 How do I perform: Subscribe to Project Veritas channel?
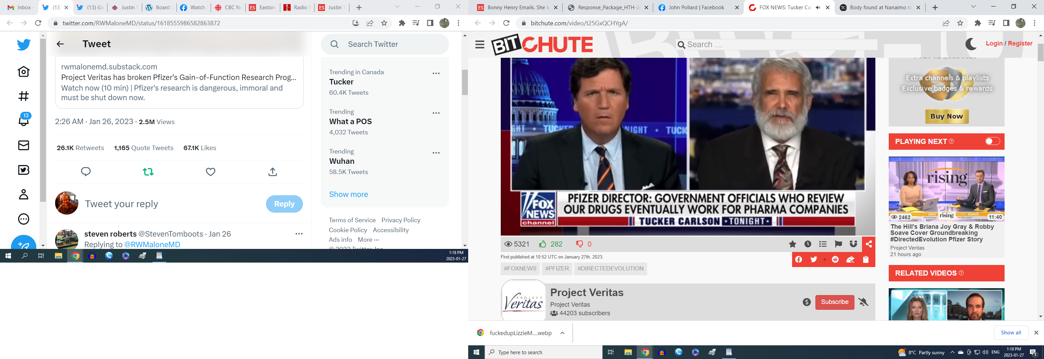[x=834, y=302]
